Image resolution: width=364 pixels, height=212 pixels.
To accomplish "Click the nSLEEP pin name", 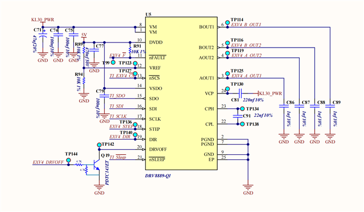I will point(157,160).
